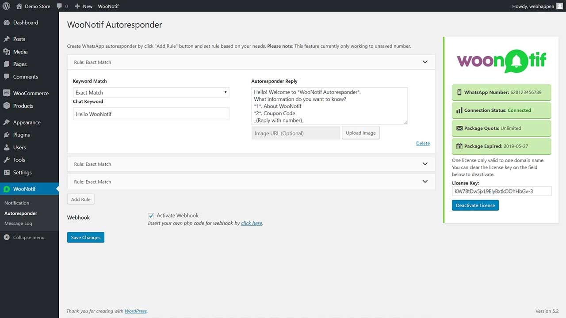This screenshot has width=566, height=318.
Task: Click the plus New icon in admin bar
Action: pyautogui.click(x=77, y=6)
